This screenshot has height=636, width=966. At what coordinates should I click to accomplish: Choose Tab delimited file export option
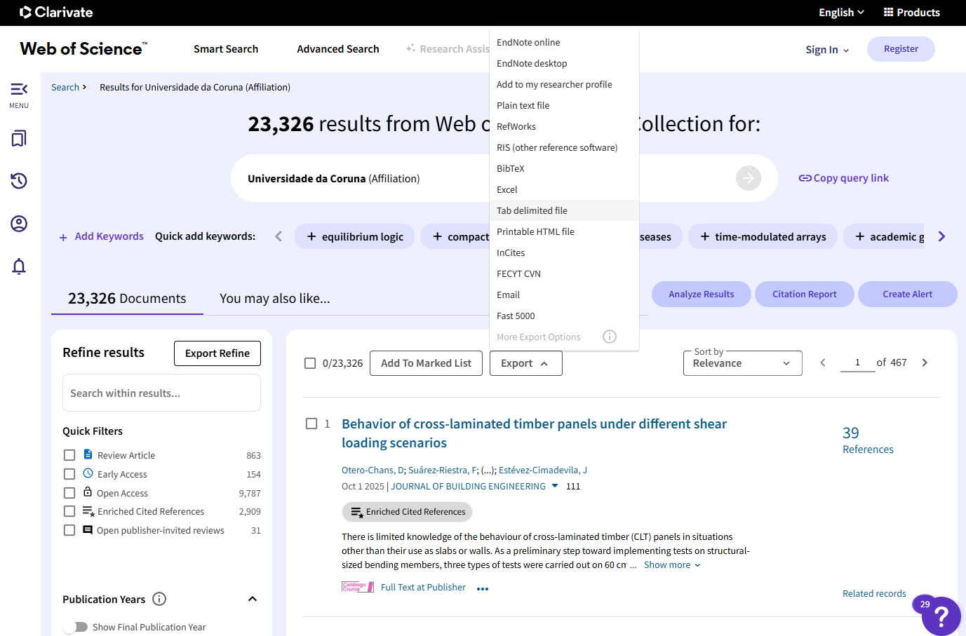532,210
